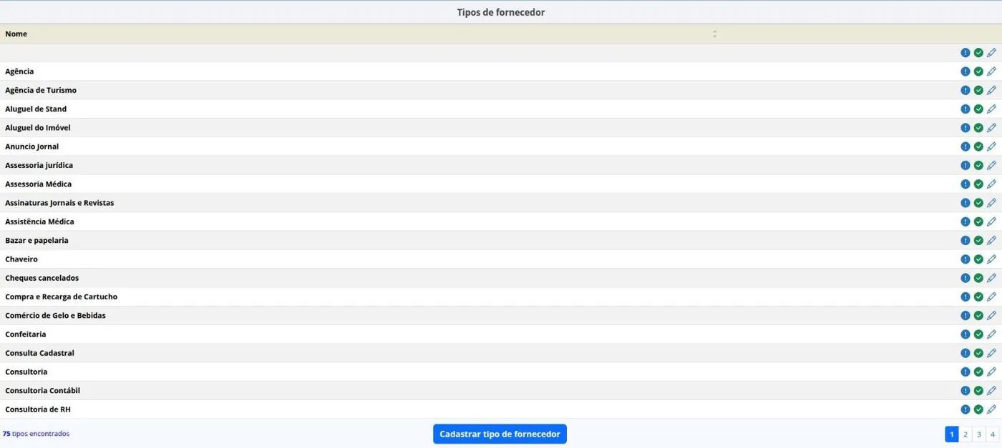
Task: Click green check icon for Anuncio Jornal
Action: 978,146
